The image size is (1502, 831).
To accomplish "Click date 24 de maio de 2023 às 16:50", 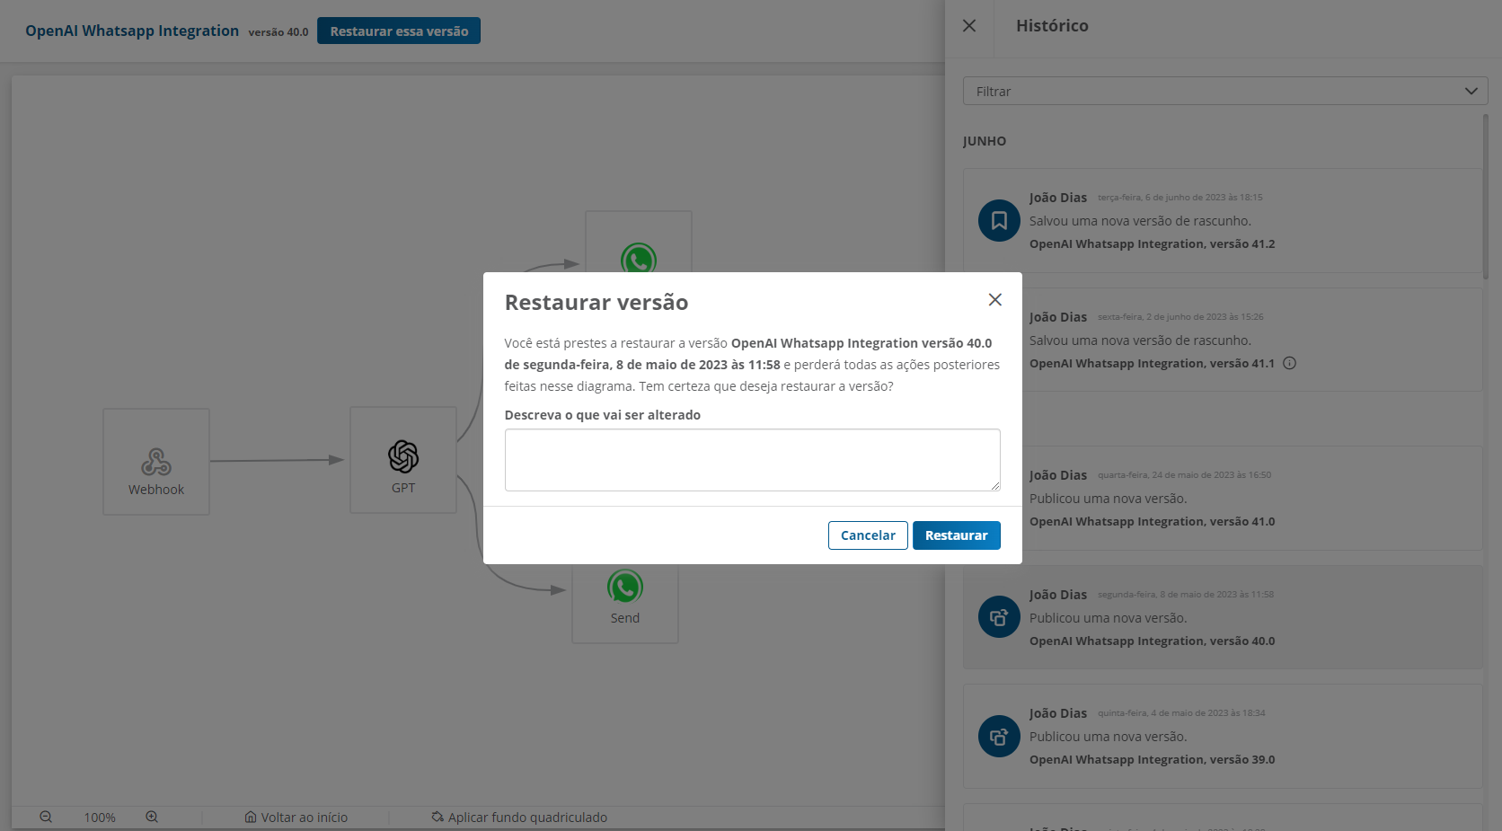I will (1184, 475).
